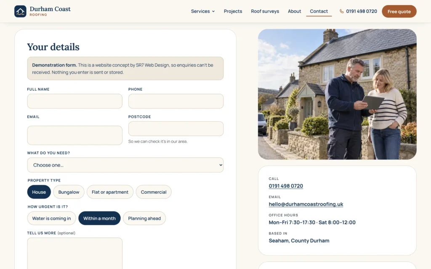Click the 'Demonstration form.' notice text
The width and height of the screenshot is (431, 269).
54,65
